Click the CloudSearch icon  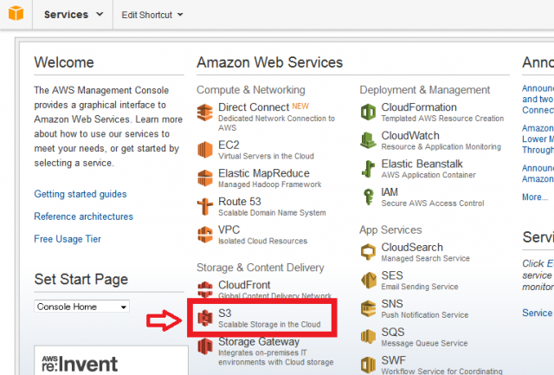click(368, 252)
